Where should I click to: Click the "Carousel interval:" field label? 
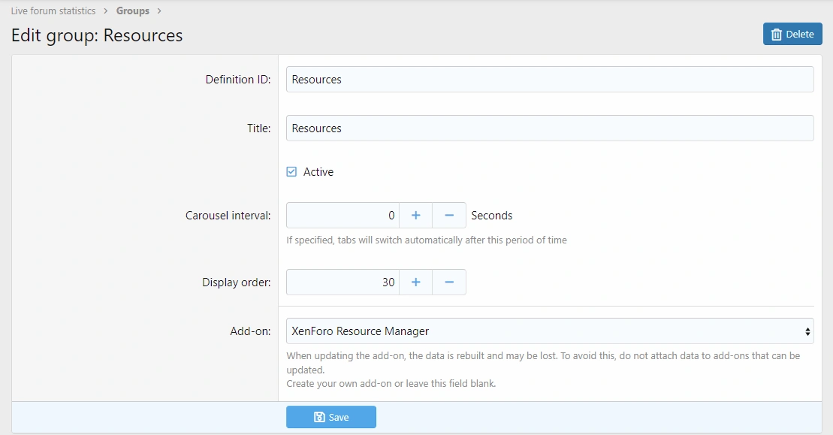pos(228,216)
